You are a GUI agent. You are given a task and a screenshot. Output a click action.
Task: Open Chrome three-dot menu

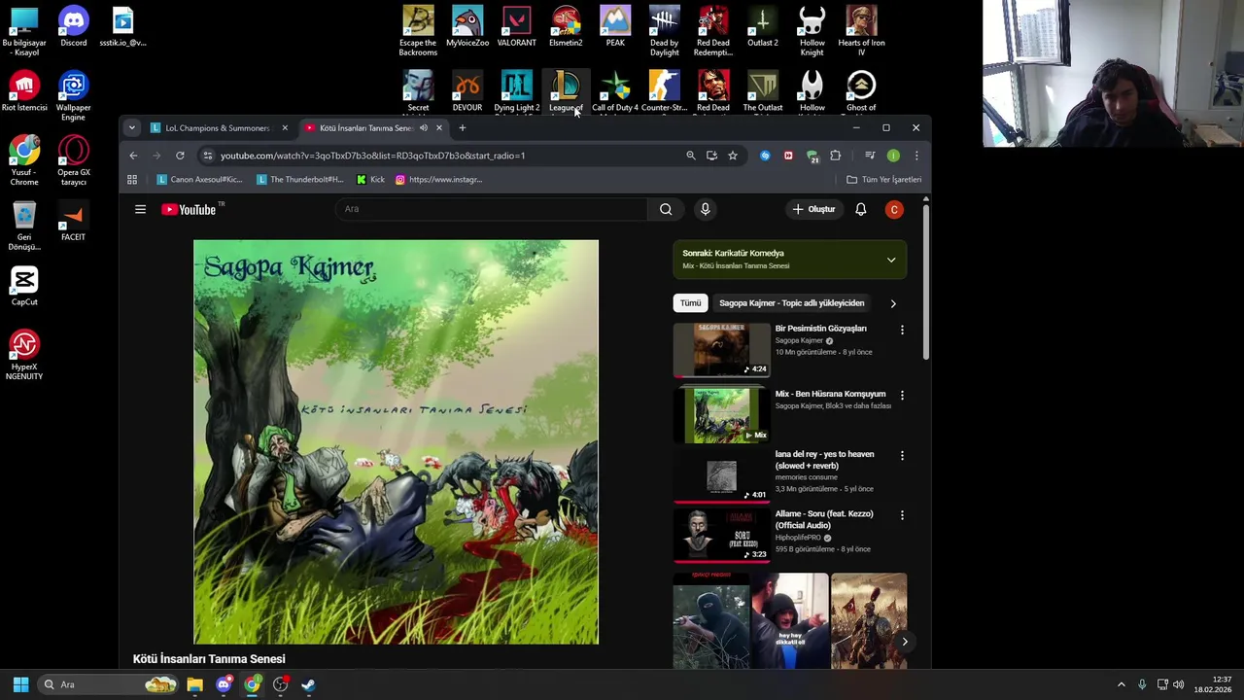click(916, 156)
